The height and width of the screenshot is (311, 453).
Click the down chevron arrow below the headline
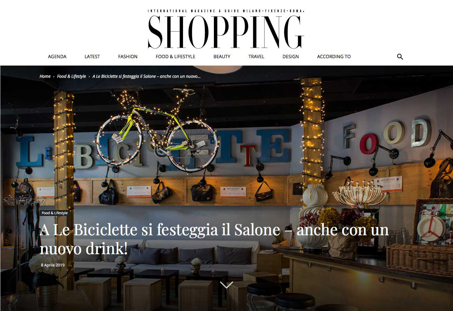[x=226, y=285]
